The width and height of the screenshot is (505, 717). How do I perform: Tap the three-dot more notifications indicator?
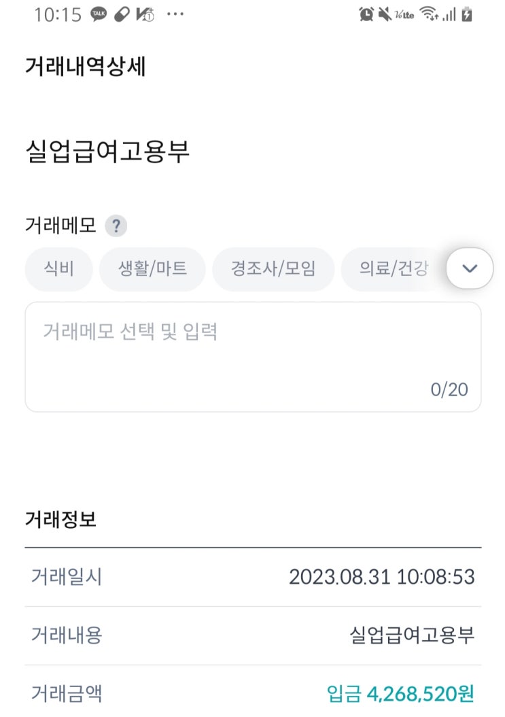(x=175, y=14)
